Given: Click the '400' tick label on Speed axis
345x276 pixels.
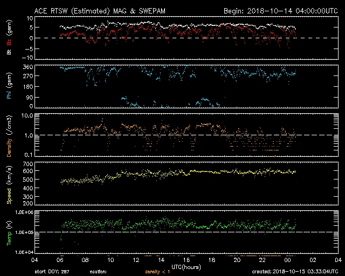Looking at the screenshot, I should click(28, 188).
